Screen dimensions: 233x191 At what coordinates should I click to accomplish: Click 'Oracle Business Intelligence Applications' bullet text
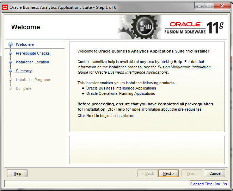(x=121, y=88)
